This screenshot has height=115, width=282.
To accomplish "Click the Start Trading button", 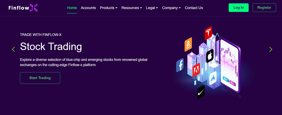I will tap(40, 78).
